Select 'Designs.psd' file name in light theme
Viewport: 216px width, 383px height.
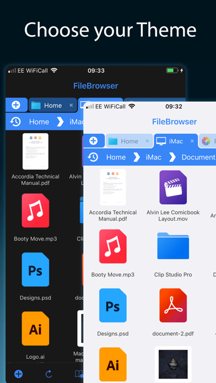point(113,333)
